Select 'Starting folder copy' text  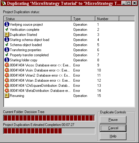(24, 60)
